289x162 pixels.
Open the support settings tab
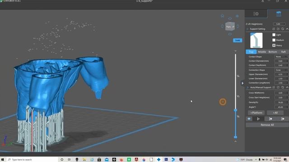[x=279, y=14]
